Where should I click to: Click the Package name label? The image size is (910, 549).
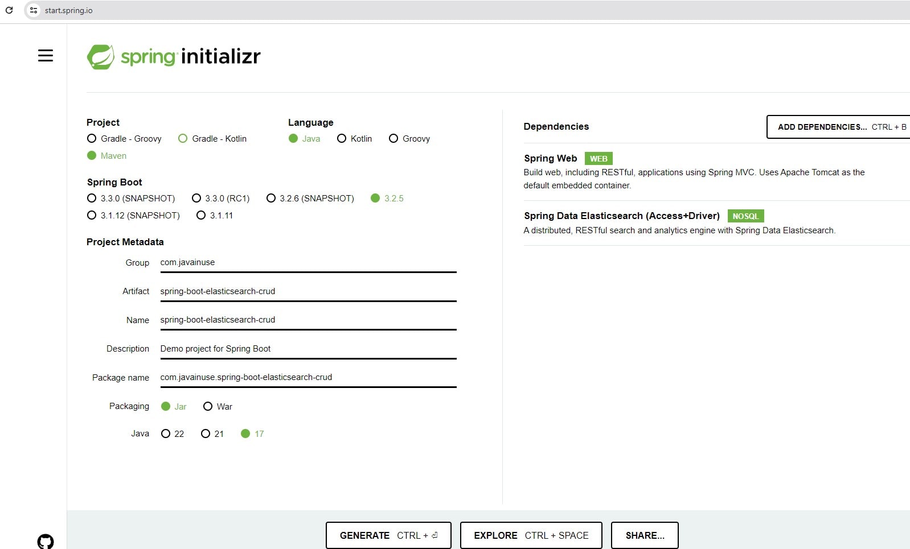coord(121,378)
